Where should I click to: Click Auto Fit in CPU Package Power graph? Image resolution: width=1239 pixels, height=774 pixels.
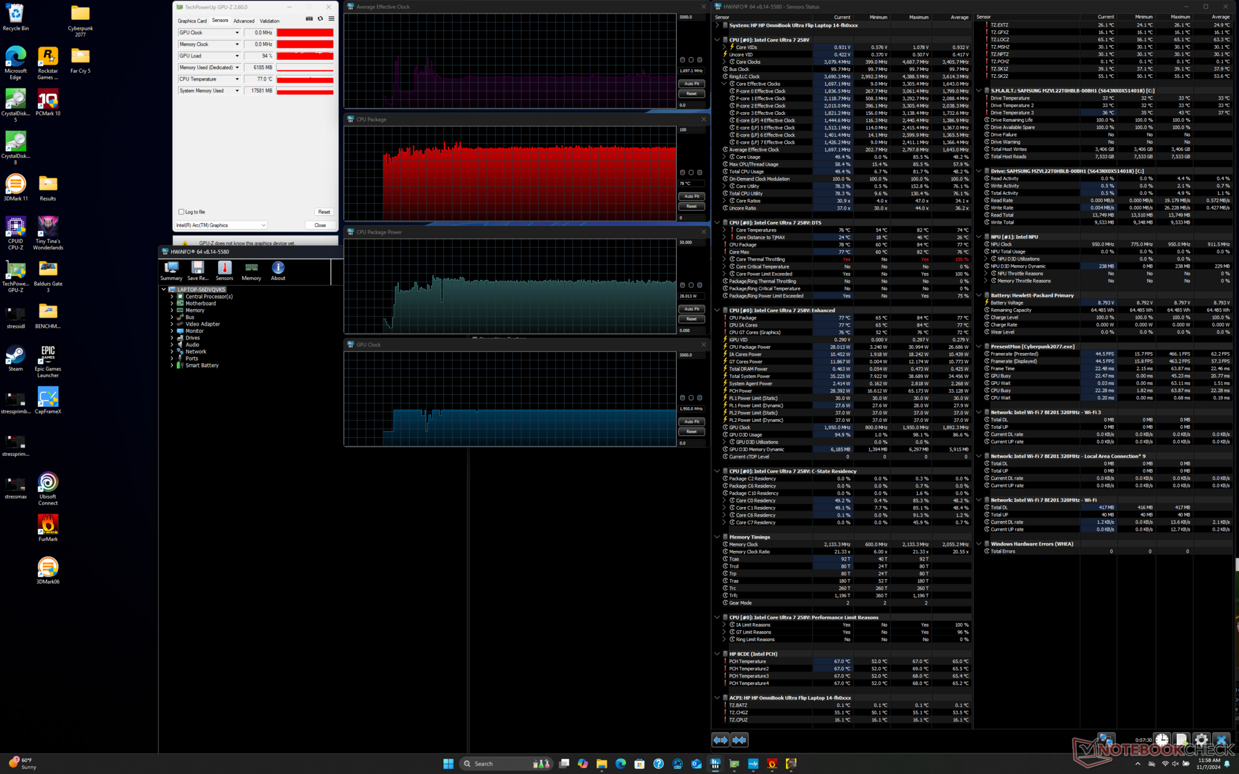(692, 309)
